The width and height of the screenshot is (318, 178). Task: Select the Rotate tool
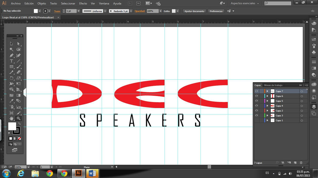tap(11, 78)
